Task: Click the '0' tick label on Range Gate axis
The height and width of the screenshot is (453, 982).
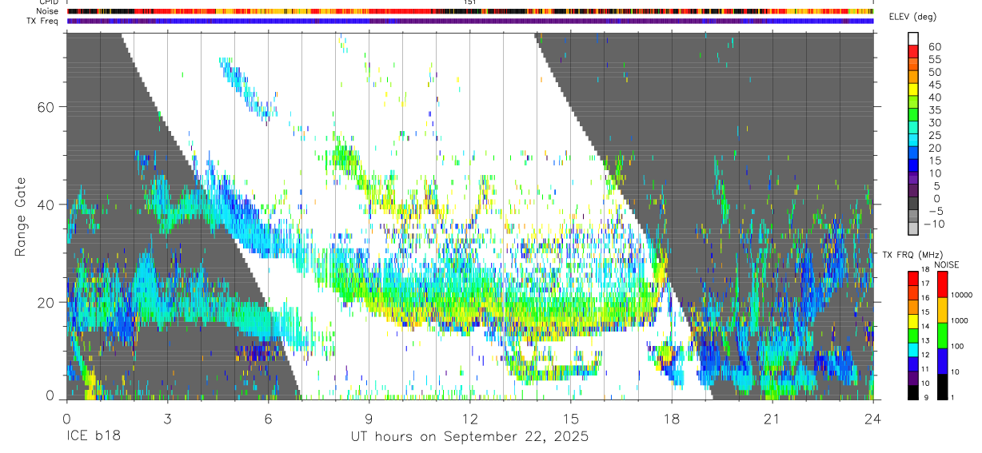Action: [50, 395]
